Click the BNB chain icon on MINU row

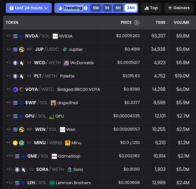point(15,143)
